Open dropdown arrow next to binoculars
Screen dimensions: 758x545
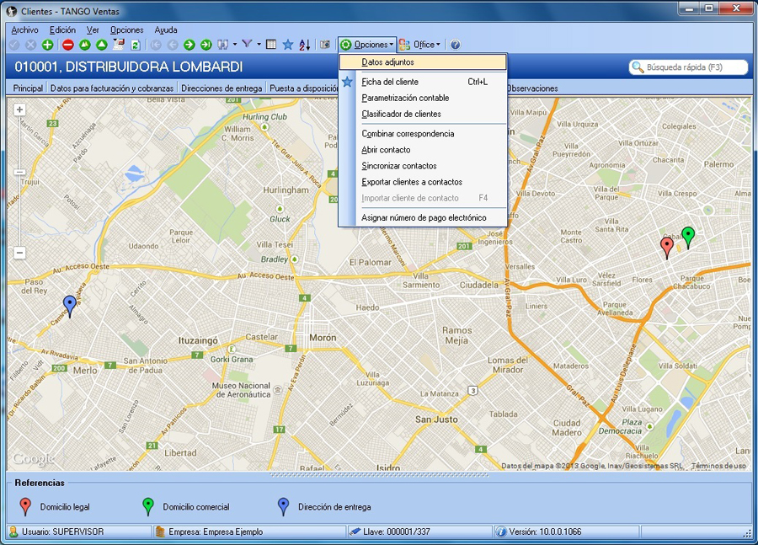click(235, 45)
